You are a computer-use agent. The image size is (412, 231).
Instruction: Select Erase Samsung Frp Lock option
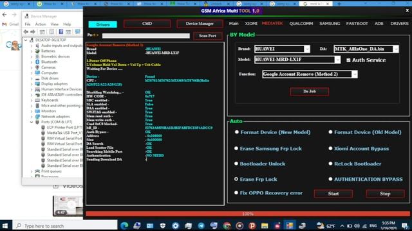(236, 148)
